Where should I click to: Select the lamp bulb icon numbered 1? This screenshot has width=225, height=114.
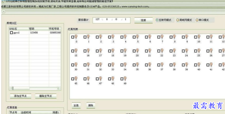click(x=88, y=37)
